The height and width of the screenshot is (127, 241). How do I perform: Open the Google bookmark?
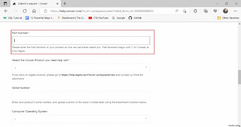(x=118, y=18)
